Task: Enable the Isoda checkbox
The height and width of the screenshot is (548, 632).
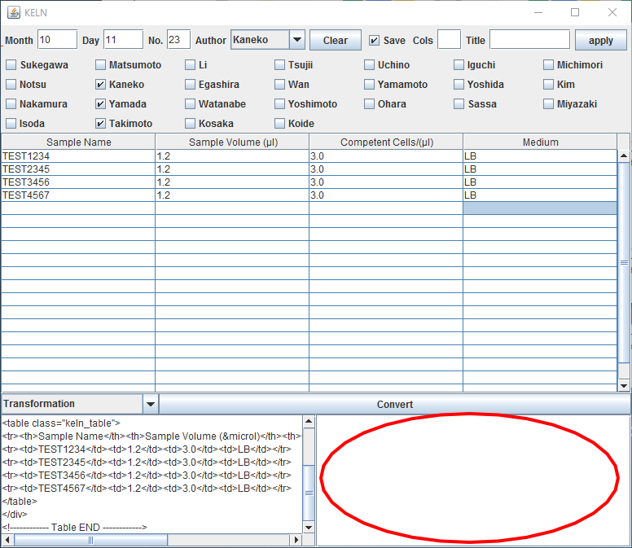Action: tap(11, 123)
